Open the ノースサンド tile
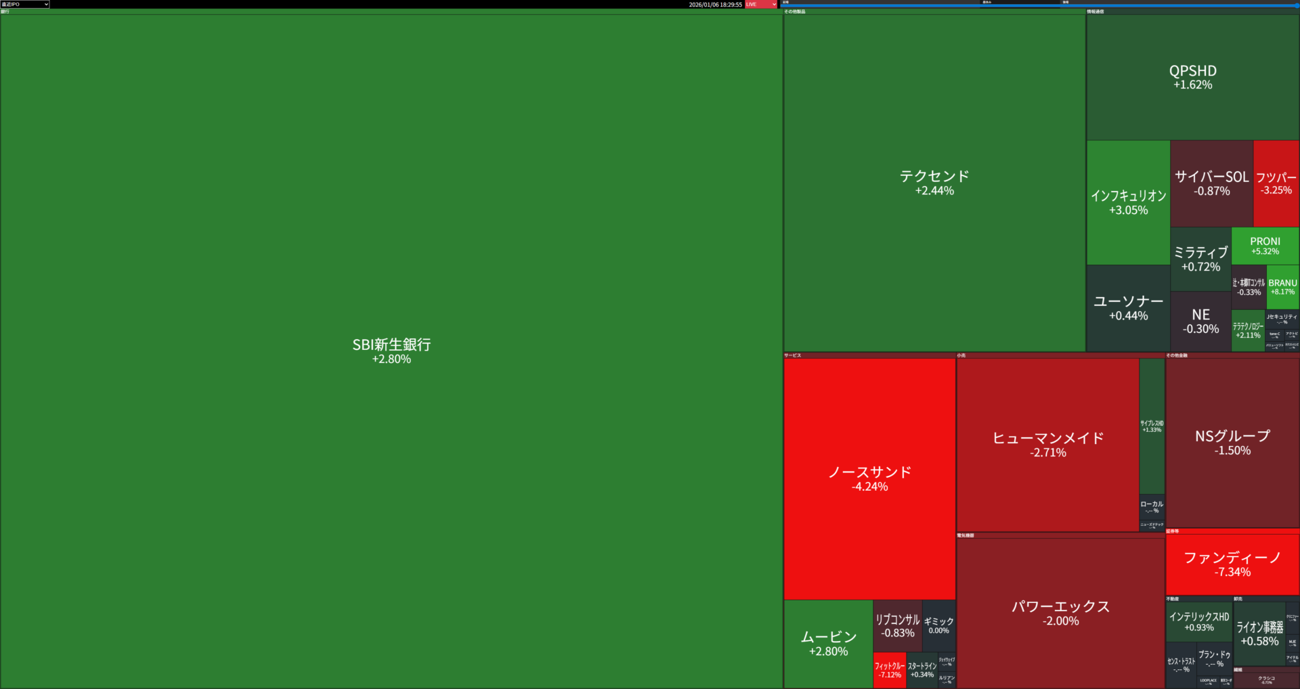 (869, 479)
